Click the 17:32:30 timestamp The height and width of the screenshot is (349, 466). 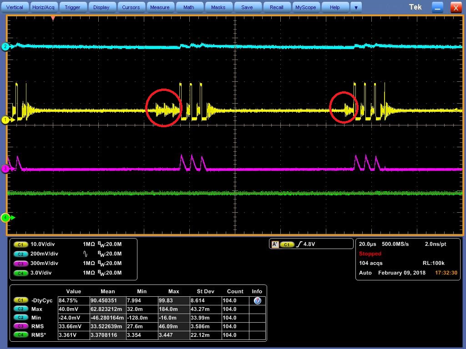(x=446, y=273)
